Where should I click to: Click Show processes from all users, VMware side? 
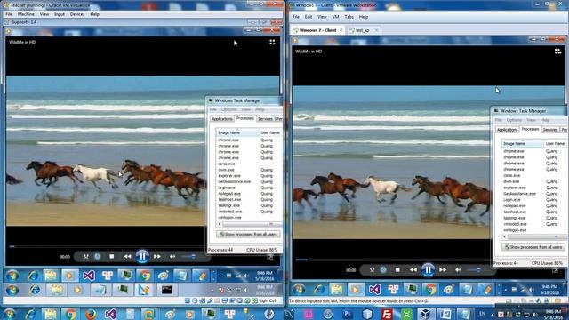point(533,247)
